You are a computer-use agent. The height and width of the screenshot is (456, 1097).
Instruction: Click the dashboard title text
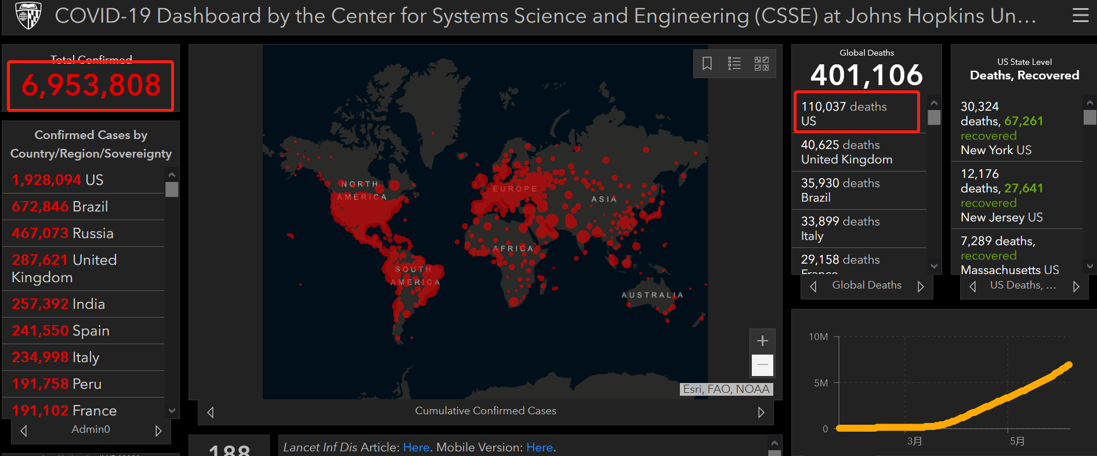pyautogui.click(x=545, y=16)
